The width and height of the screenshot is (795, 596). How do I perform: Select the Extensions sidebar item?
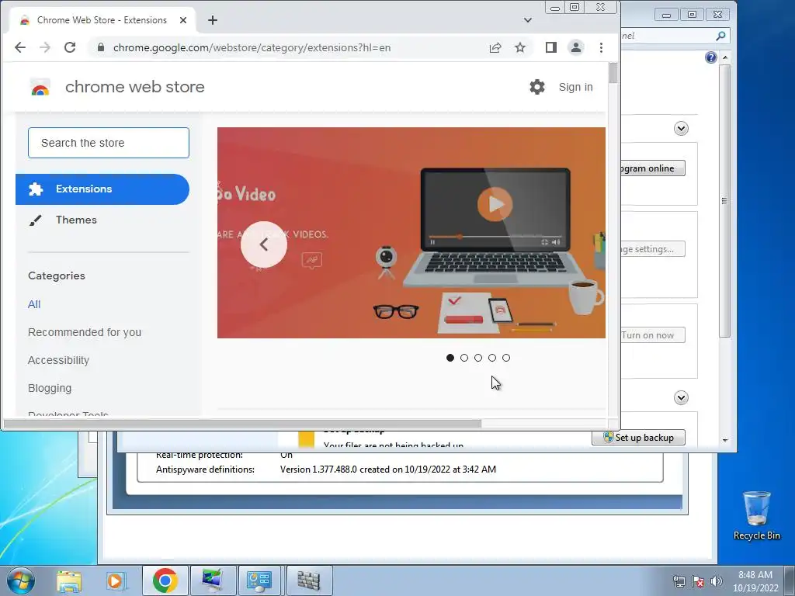102,189
